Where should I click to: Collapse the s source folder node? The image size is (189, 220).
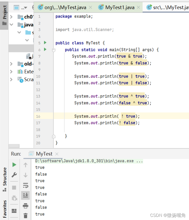(x=19, y=32)
